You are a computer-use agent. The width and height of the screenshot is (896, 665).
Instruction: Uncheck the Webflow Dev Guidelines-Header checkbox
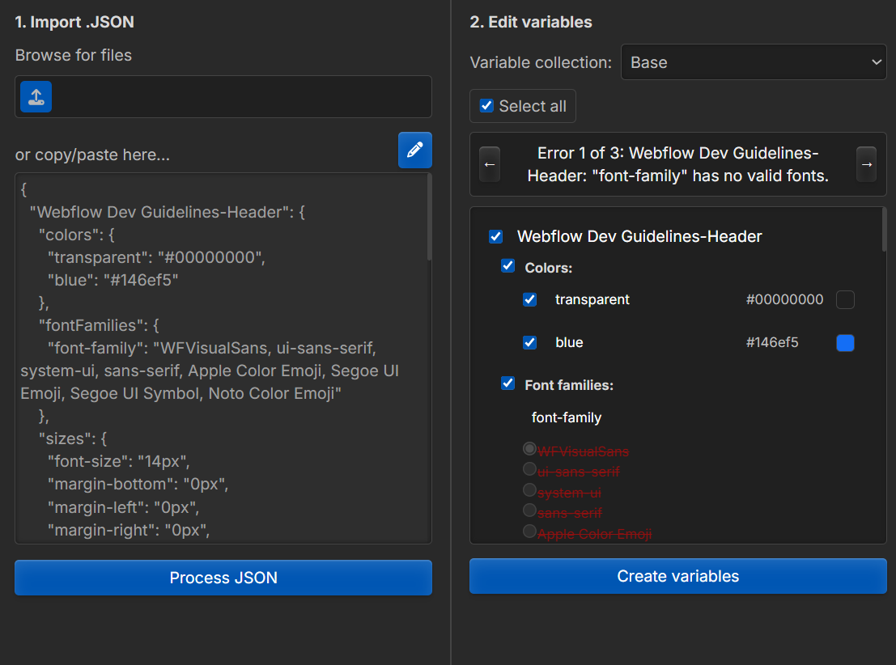pos(496,236)
